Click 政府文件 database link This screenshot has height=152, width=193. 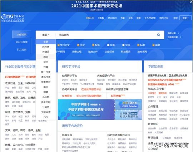(93, 52)
